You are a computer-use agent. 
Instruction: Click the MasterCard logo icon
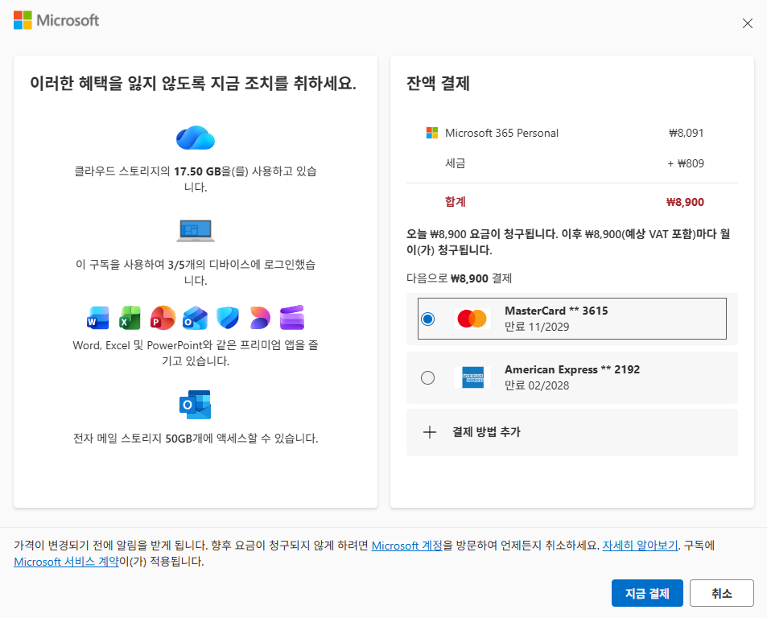[x=472, y=319]
